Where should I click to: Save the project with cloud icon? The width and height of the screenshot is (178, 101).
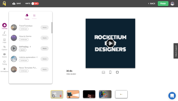[17, 4]
